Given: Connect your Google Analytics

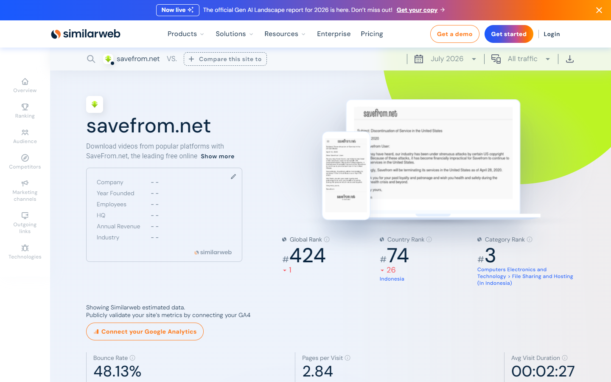Looking at the screenshot, I should 145,331.
